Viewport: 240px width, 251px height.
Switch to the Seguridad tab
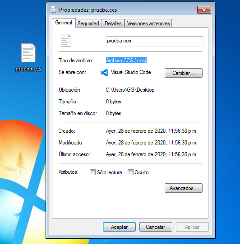tap(88, 23)
